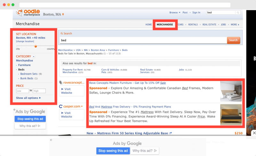Viewport: 256px width, 156px height.
Task: Open the external link icon beside Mattress Firm listing
Action: point(170,133)
